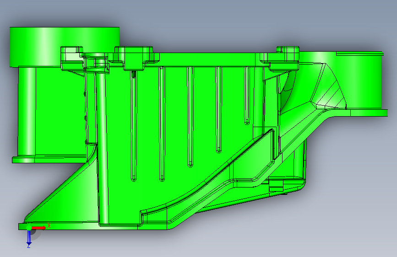The height and width of the screenshot is (257, 397).
Task: Select the green origin sphere of the triad
Action: pyautogui.click(x=29, y=227)
